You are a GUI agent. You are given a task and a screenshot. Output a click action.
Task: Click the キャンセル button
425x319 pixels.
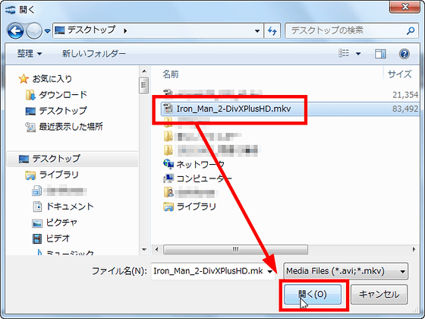(x=379, y=295)
